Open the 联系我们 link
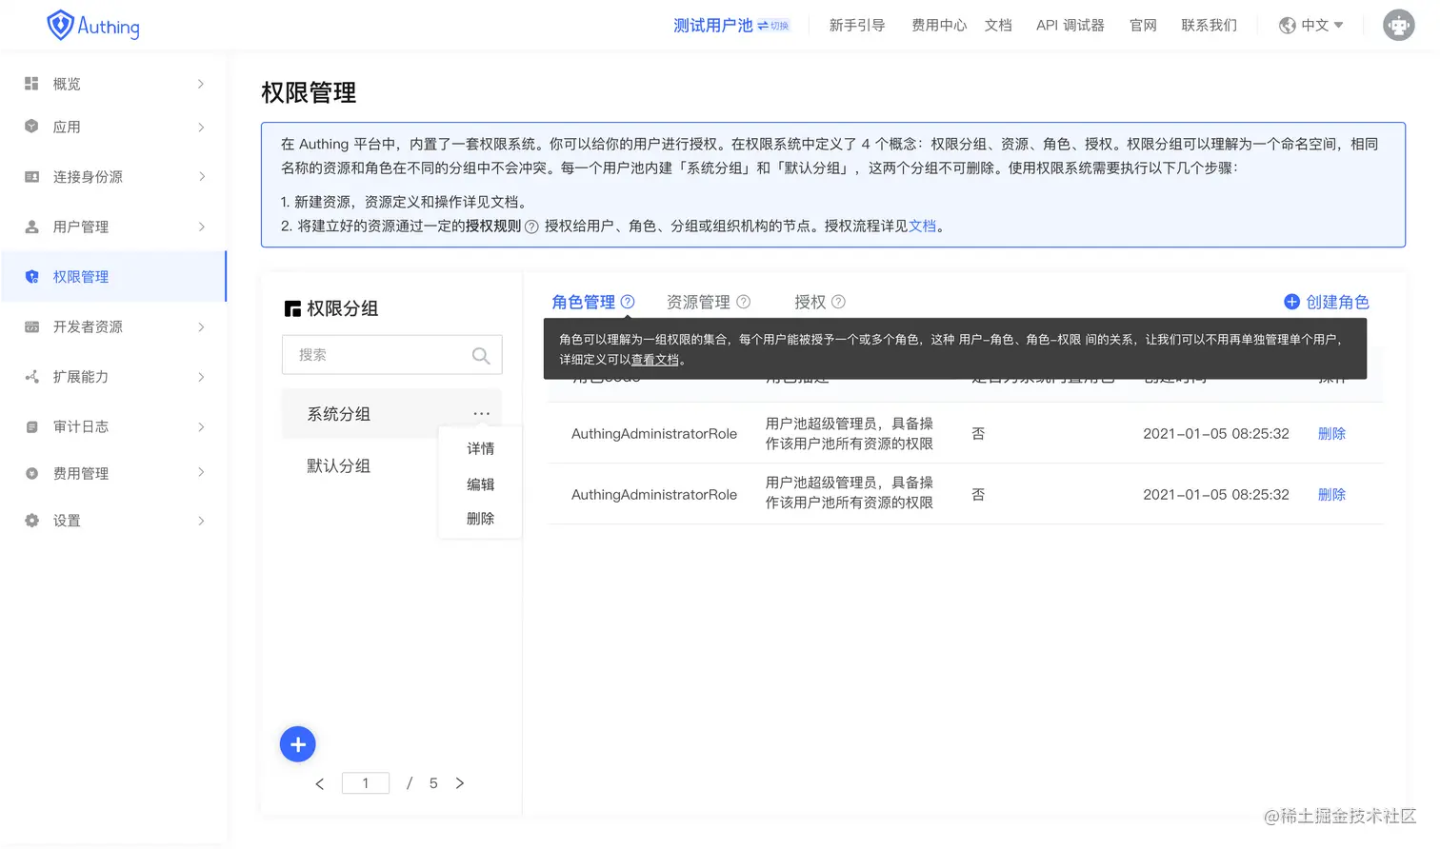 pyautogui.click(x=1210, y=26)
